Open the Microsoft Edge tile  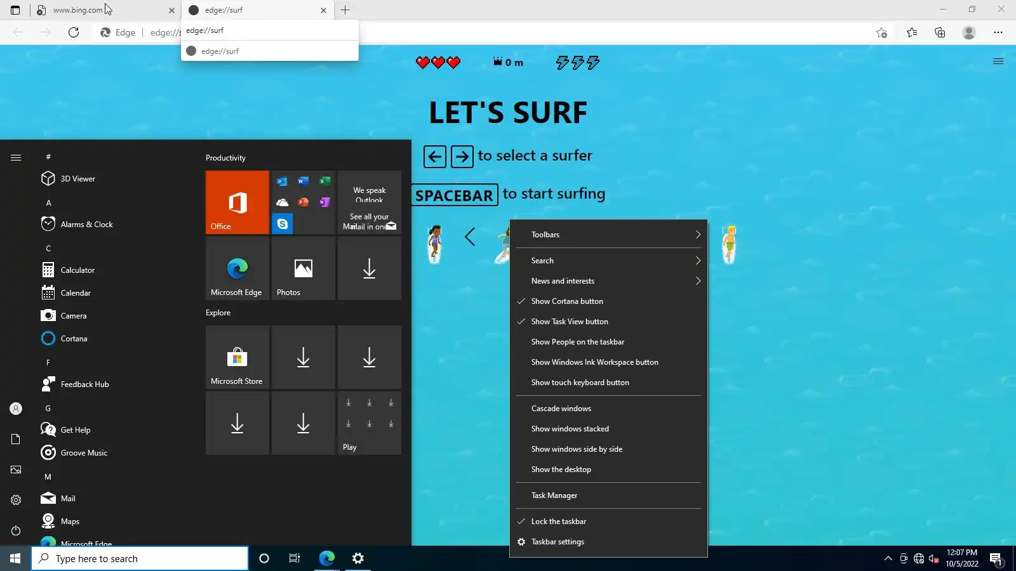237,268
